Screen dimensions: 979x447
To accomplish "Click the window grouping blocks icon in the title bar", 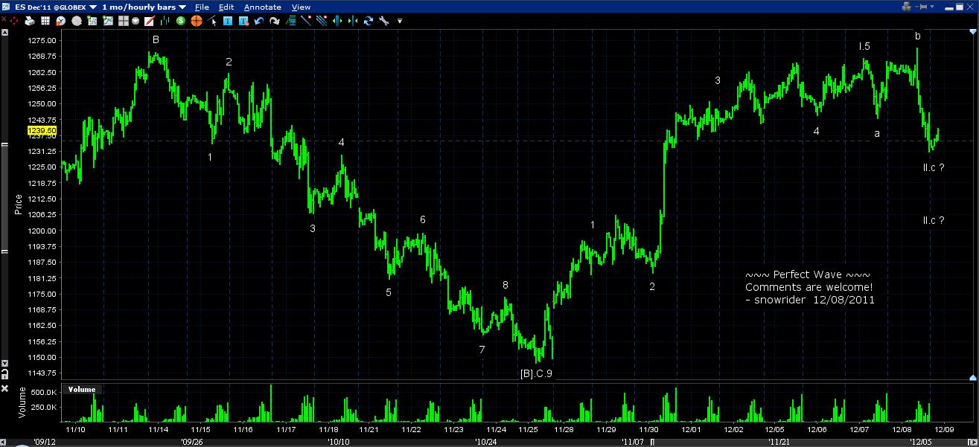I will (x=906, y=6).
